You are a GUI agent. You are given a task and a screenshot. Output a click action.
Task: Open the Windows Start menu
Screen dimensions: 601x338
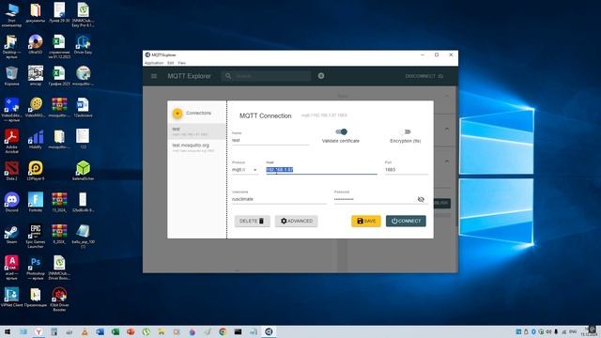(x=8, y=331)
